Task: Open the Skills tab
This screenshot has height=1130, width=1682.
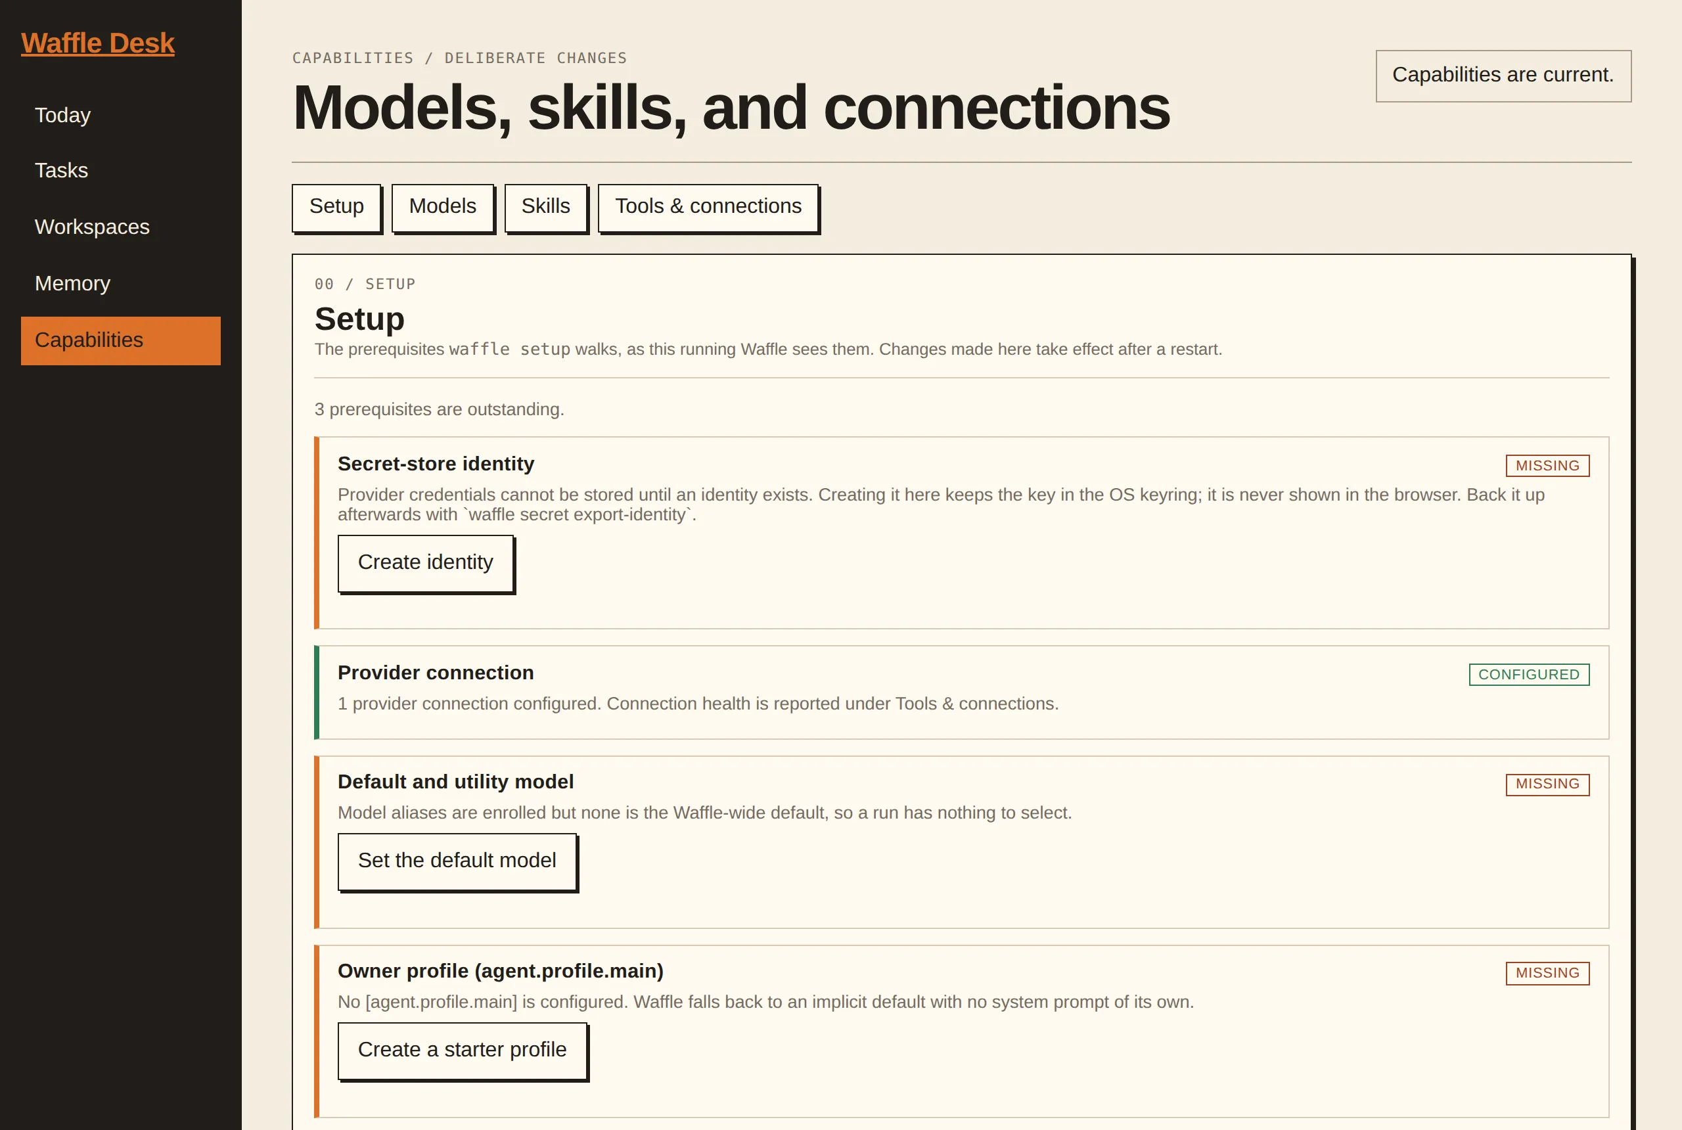Action: (545, 207)
